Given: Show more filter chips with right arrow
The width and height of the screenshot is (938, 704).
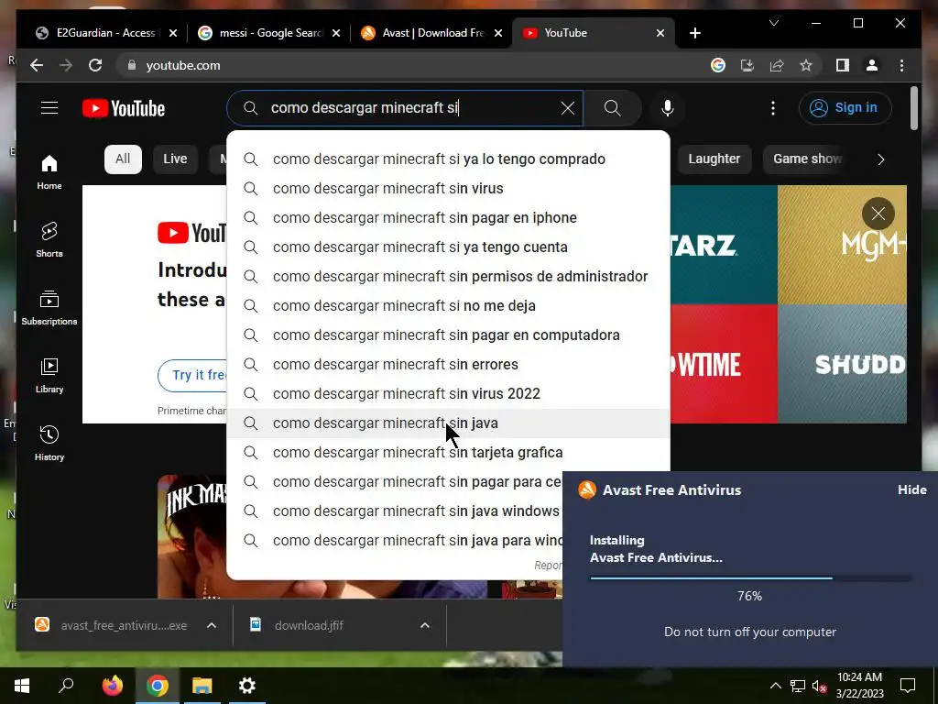Looking at the screenshot, I should click(880, 159).
